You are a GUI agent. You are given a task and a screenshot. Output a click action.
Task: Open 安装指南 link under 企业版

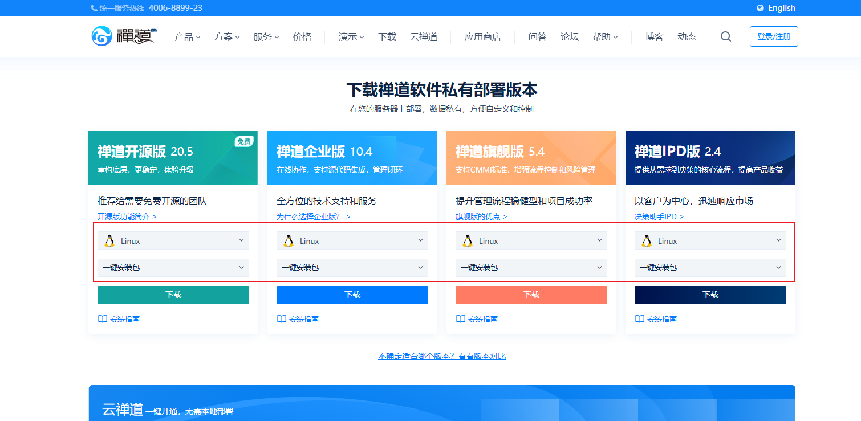(304, 319)
